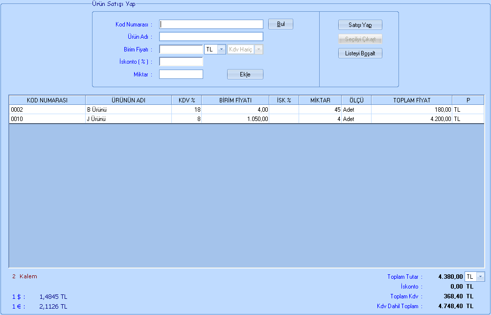The width and height of the screenshot is (491, 315).
Task: Click the euro rate 2,1126 TL
Action: tap(53, 307)
